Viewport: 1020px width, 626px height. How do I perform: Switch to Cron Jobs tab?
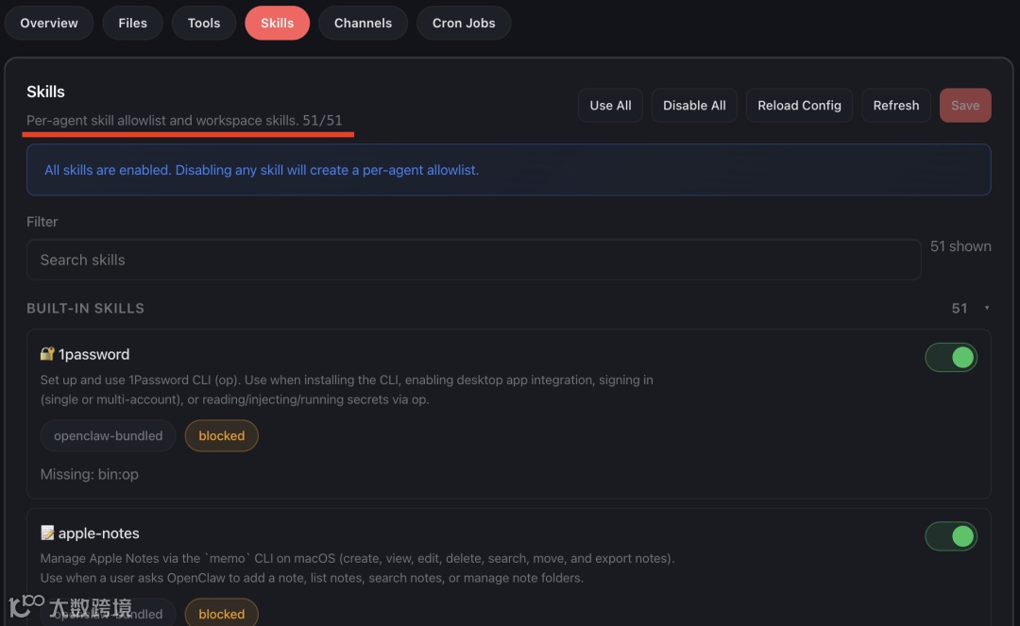click(464, 23)
